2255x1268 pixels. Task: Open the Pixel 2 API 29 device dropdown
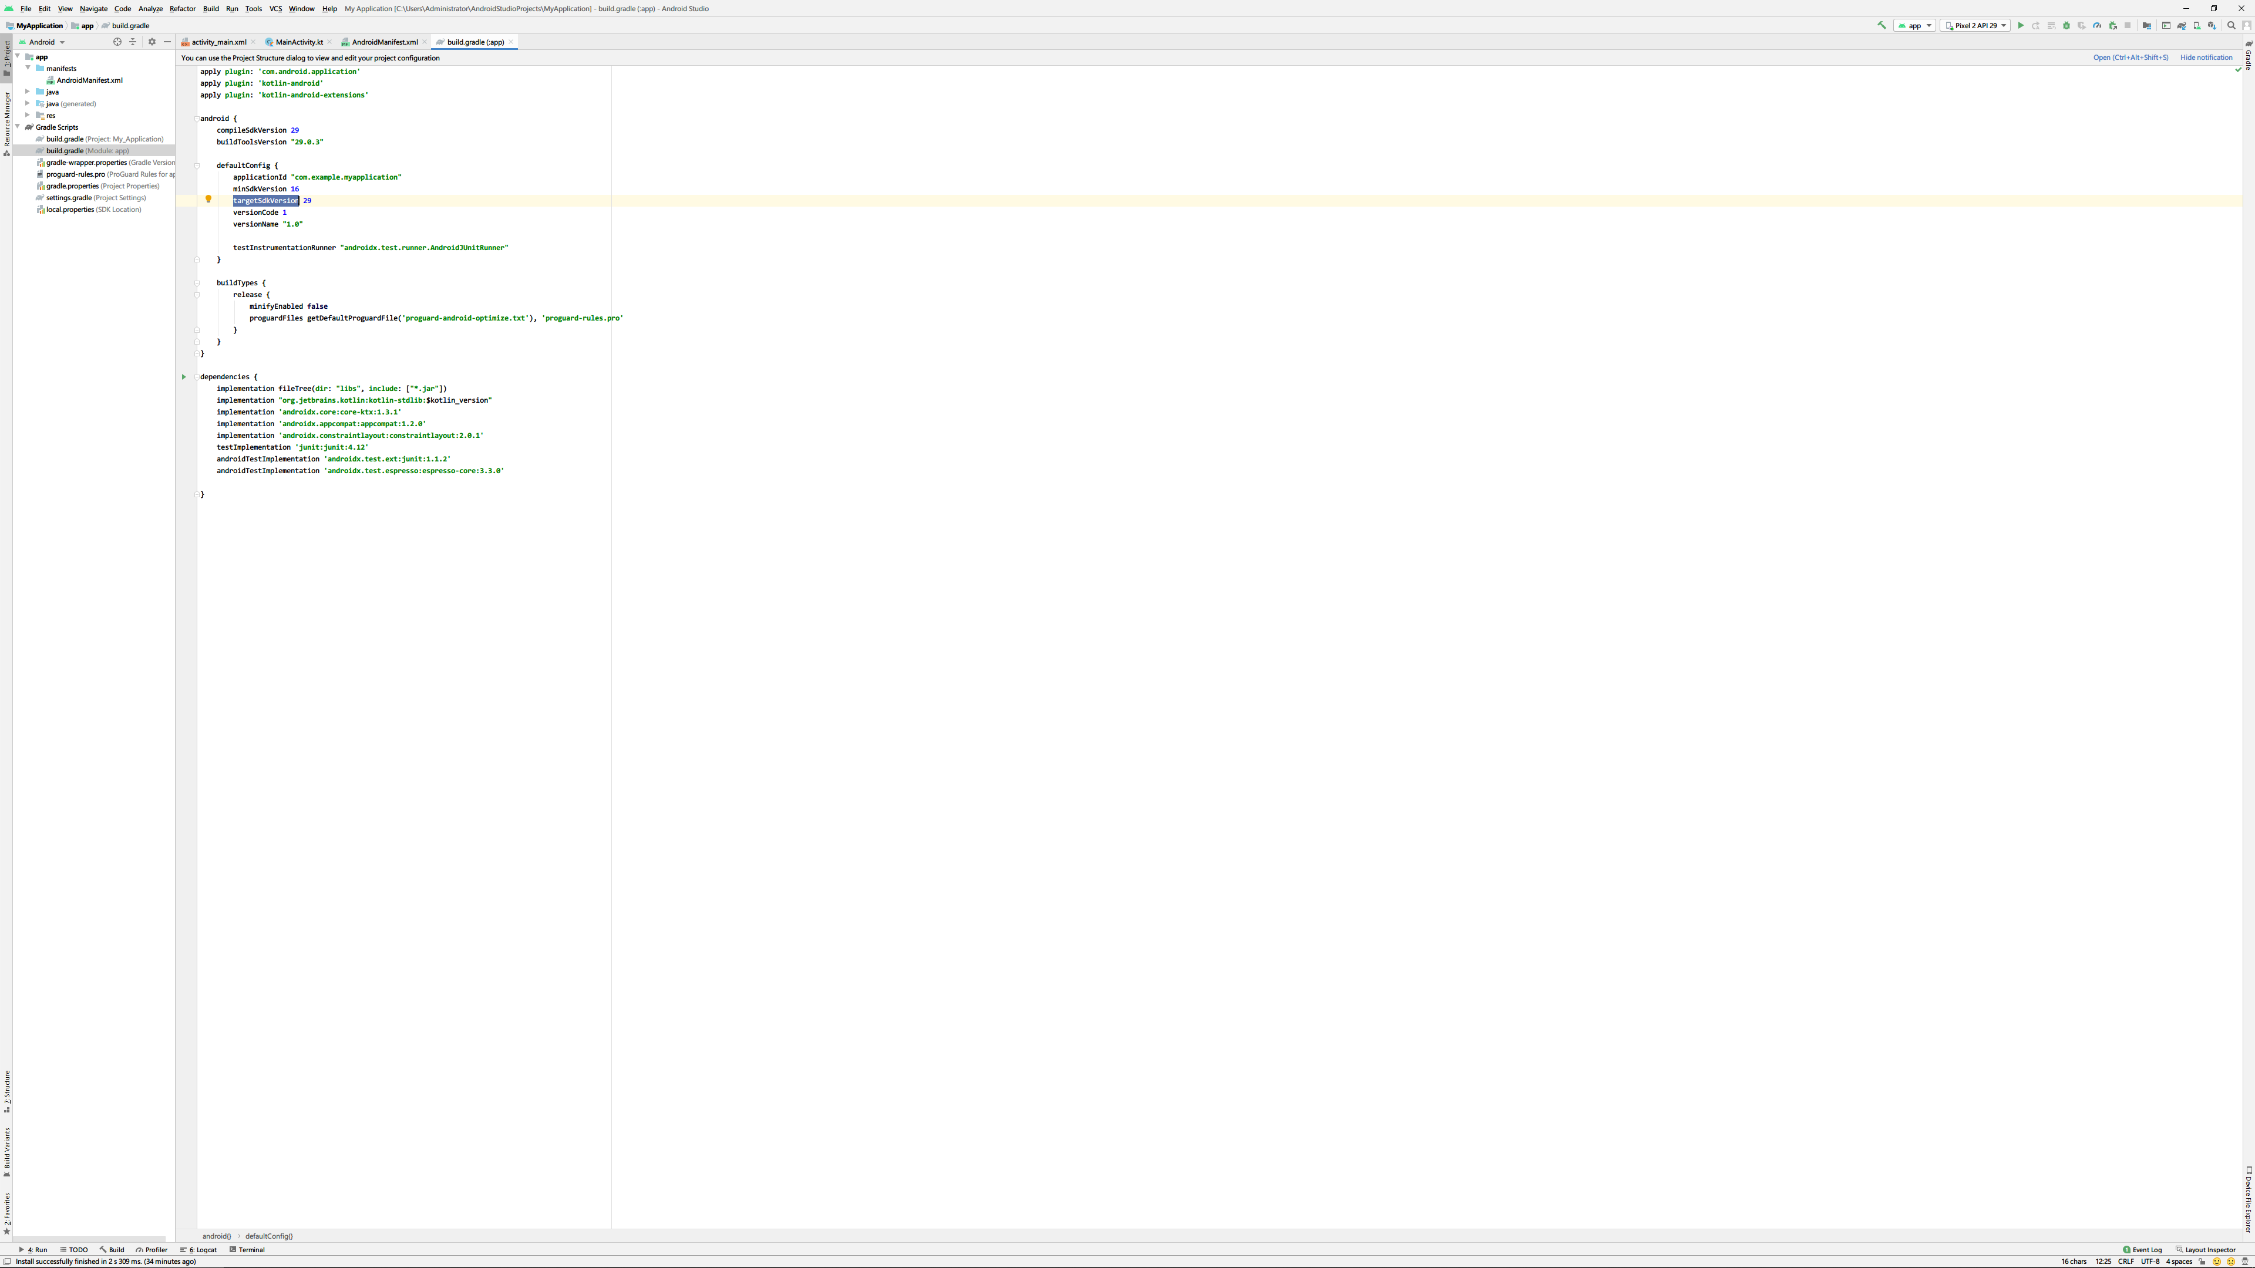coord(1975,25)
